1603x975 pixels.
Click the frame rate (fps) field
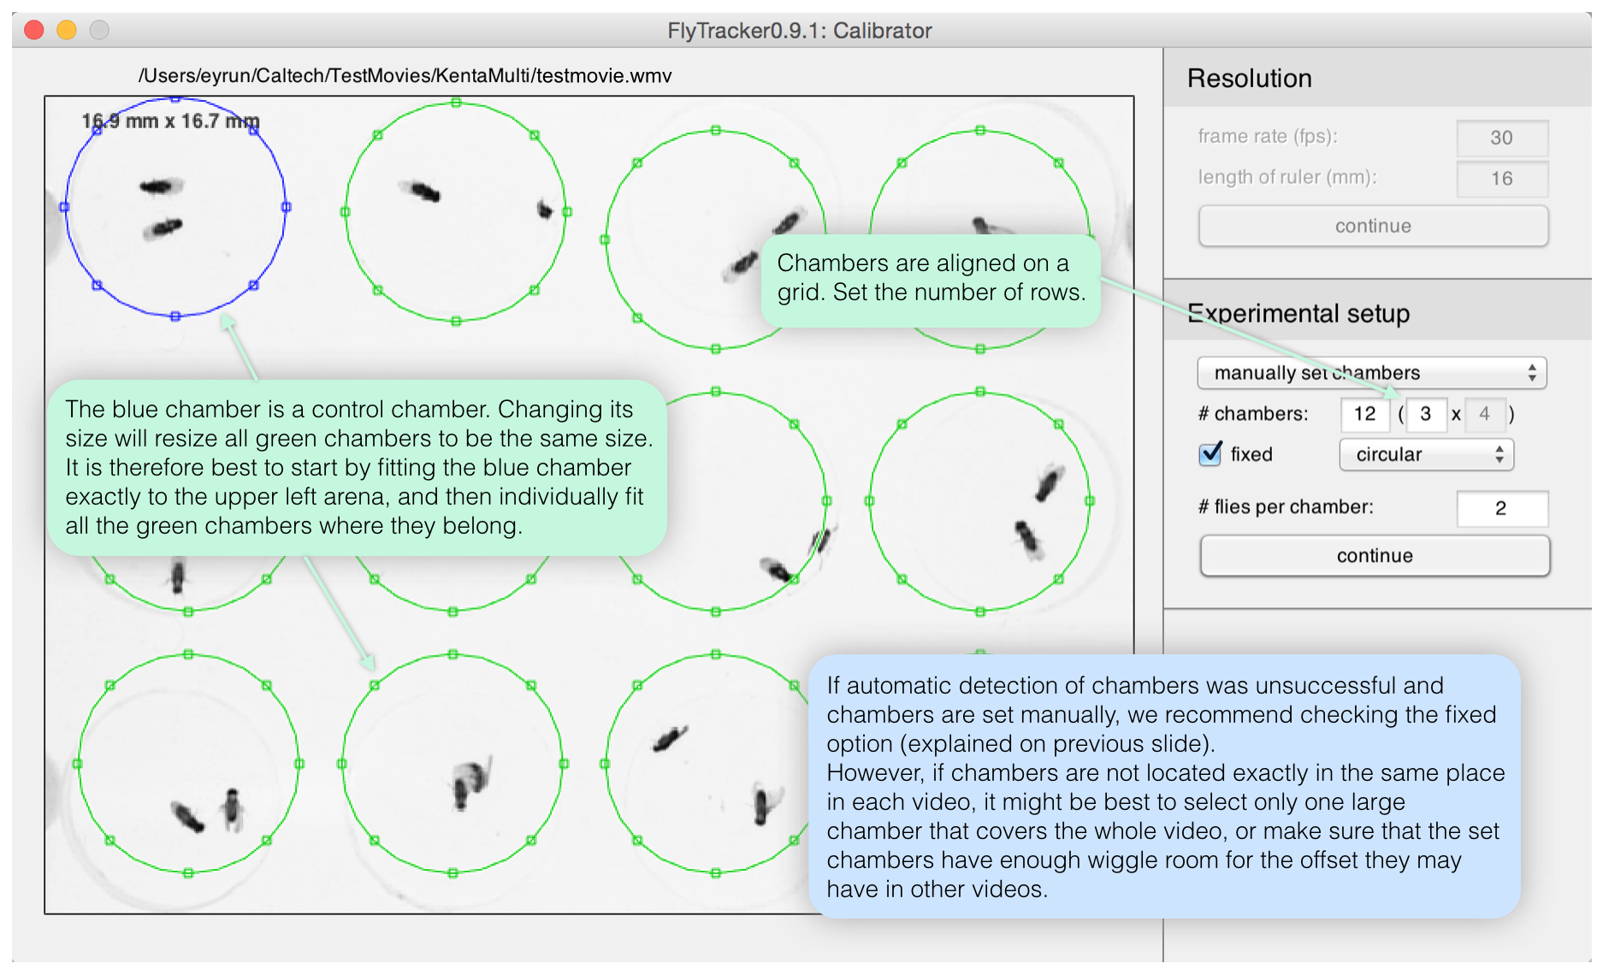(1501, 138)
